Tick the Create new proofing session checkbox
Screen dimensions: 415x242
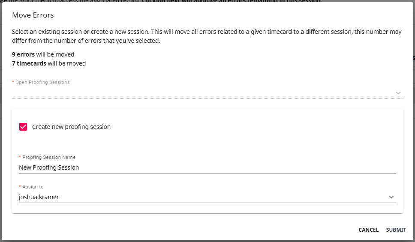(x=23, y=127)
